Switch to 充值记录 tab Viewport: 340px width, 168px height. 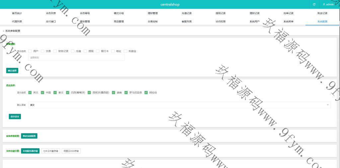coord(187,13)
